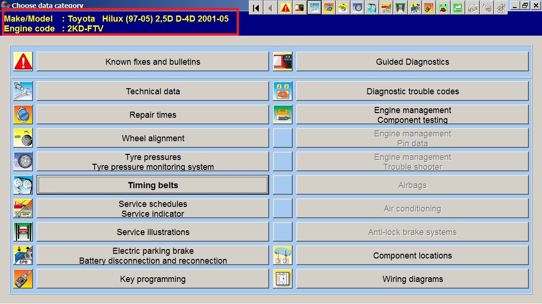Click the red warning triangle toolbar icon

point(285,8)
